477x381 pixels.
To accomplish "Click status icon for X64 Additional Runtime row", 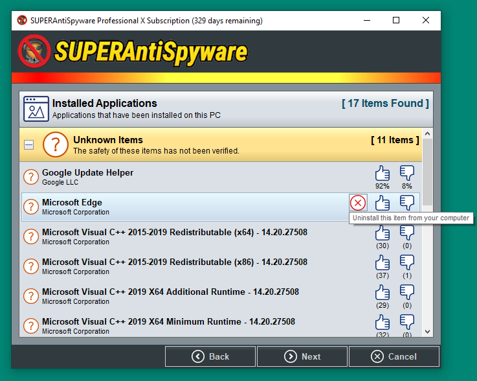I will [x=31, y=296].
